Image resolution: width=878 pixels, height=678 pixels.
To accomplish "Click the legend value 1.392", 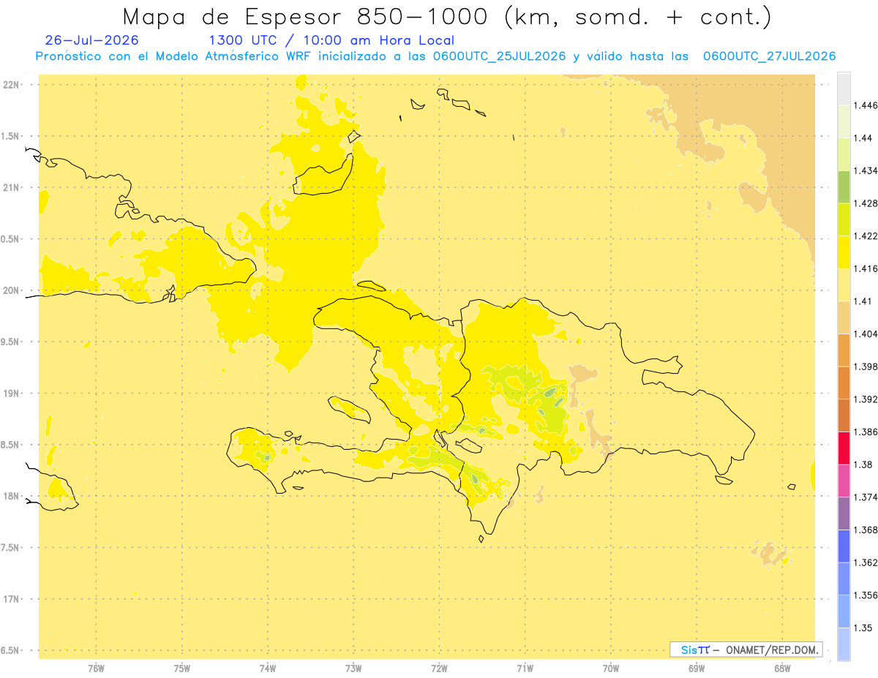I will (866, 399).
